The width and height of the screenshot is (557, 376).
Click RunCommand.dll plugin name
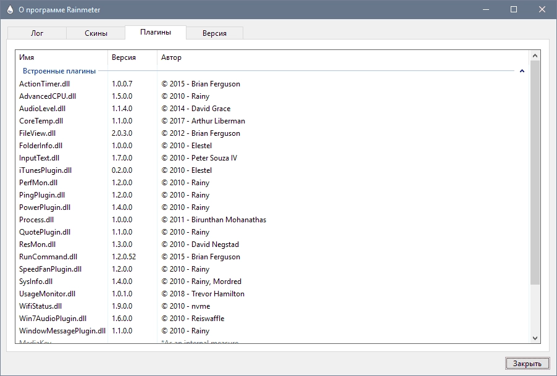48,257
